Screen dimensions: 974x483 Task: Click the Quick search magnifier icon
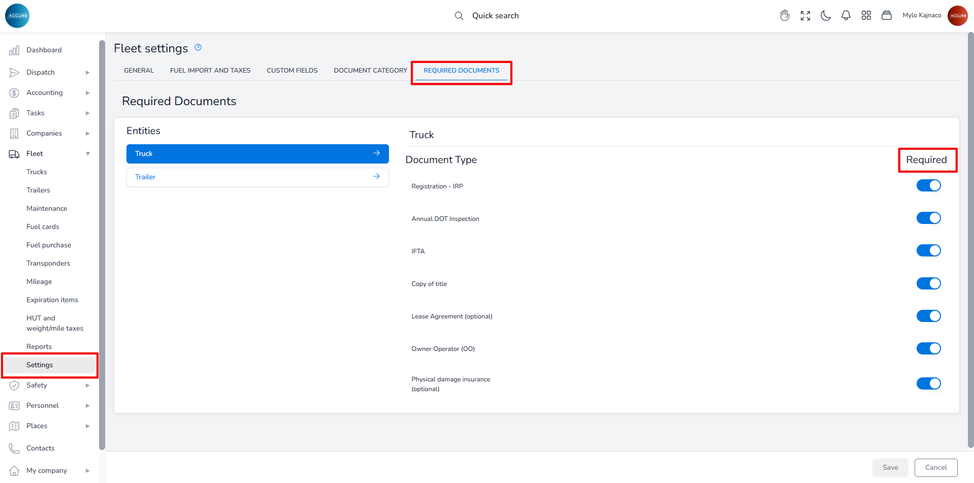459,16
